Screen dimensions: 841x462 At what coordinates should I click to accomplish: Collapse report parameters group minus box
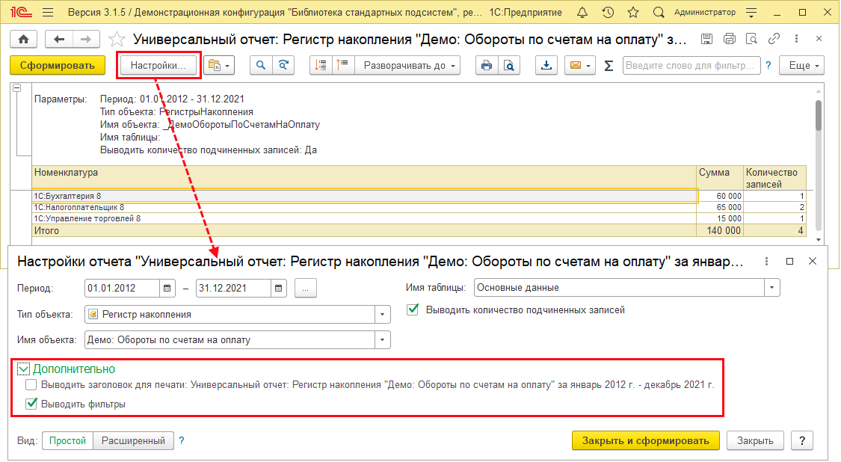[x=16, y=87]
